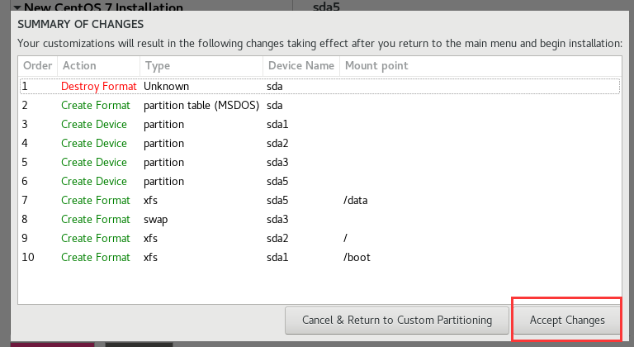Click the Accept Changes button
Screen dimensions: 634x347
pyautogui.click(x=566, y=320)
